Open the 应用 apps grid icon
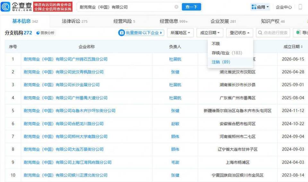Screen dimensions: 308x182 tap(254, 7)
